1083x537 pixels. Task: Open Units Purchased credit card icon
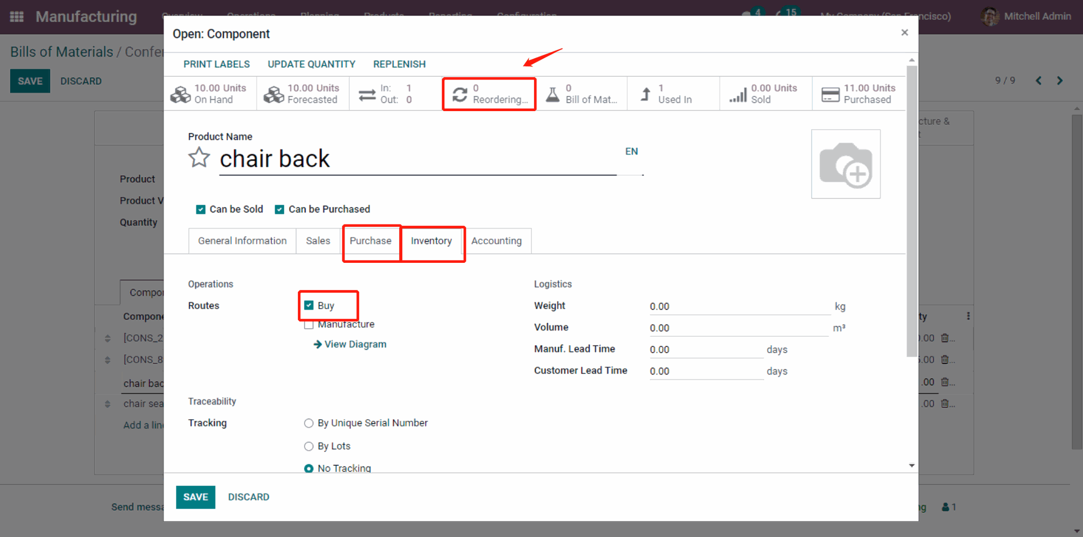[x=830, y=94]
